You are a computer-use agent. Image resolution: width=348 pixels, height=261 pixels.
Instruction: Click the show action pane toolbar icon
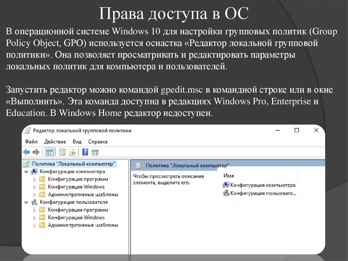click(x=95, y=152)
